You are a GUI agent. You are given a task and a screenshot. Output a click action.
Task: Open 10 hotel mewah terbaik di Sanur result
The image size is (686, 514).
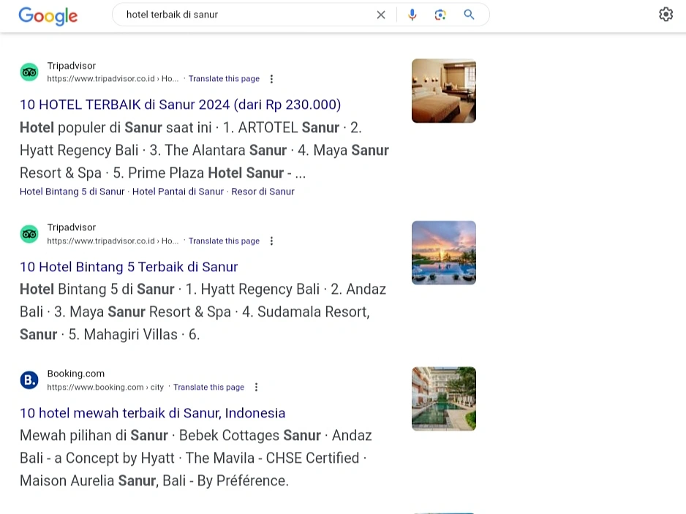pyautogui.click(x=152, y=413)
